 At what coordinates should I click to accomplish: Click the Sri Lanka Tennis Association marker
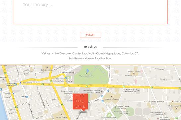[x=74, y=92]
